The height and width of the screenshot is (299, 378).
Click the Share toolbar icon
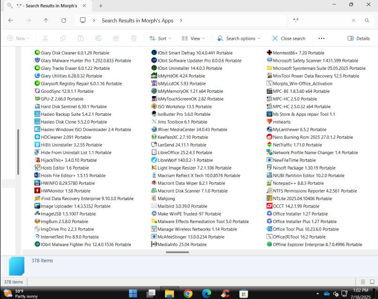[116, 38]
